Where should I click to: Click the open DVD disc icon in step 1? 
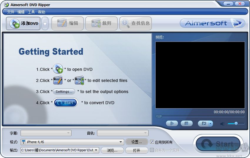coord(58,68)
